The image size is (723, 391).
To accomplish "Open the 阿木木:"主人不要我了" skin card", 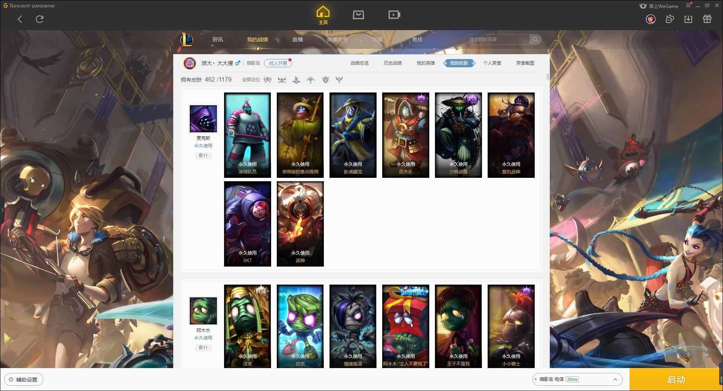I will tap(406, 326).
